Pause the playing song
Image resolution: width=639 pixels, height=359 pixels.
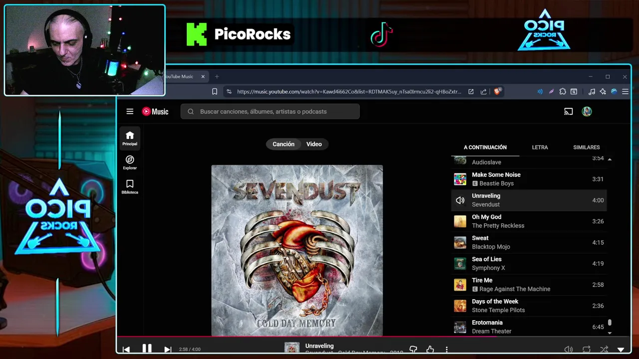tap(147, 349)
